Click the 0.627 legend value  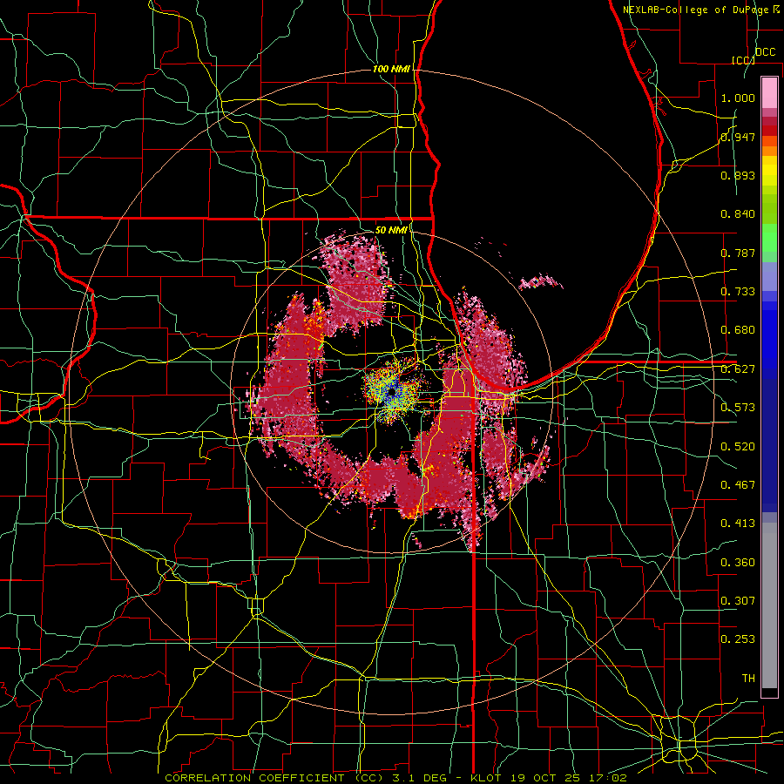(738, 369)
